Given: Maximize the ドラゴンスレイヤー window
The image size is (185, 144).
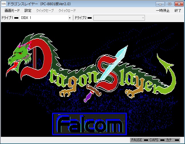Looking at the screenshot, I should pyautogui.click(x=170, y=4).
